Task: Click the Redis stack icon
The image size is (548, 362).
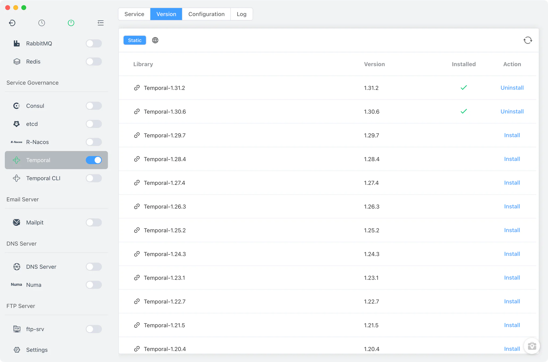Action: [17, 61]
